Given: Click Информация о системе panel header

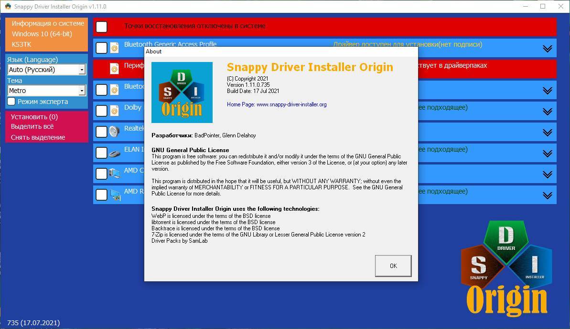Looking at the screenshot, I should [48, 23].
